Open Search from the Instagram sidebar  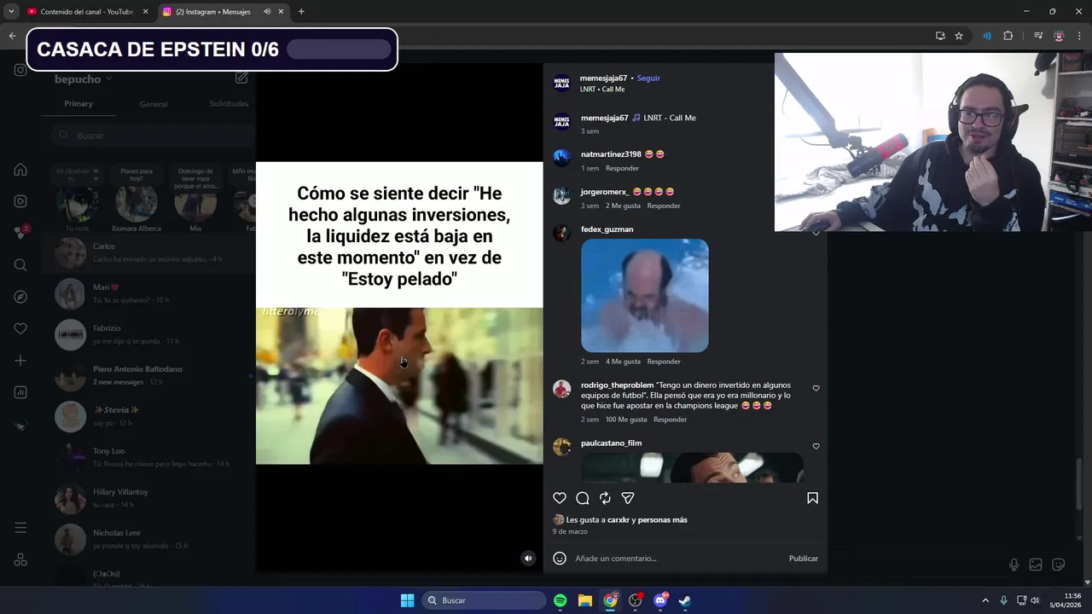coord(20,265)
